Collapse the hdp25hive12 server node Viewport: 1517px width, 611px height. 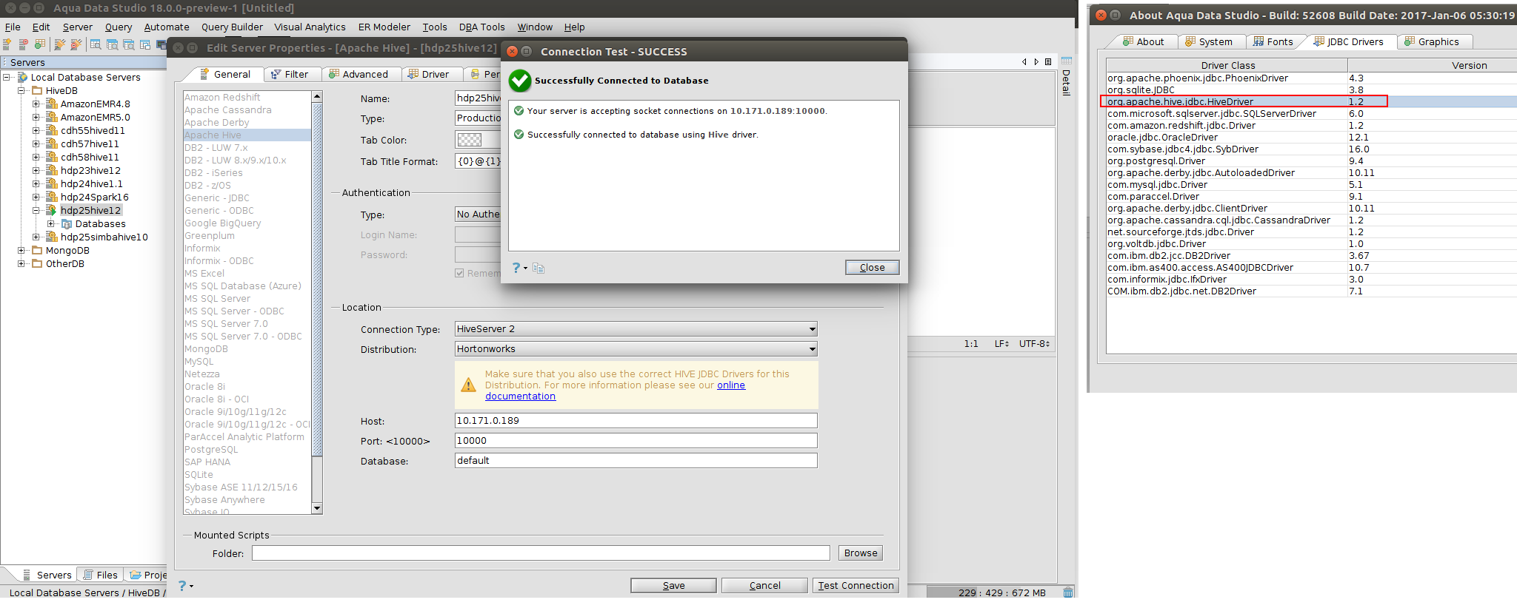click(36, 210)
